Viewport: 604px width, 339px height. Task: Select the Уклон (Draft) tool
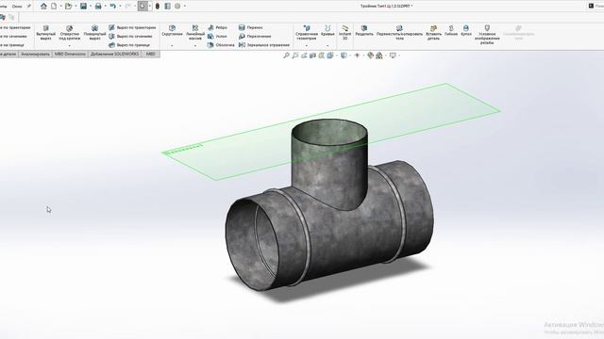(x=217, y=36)
